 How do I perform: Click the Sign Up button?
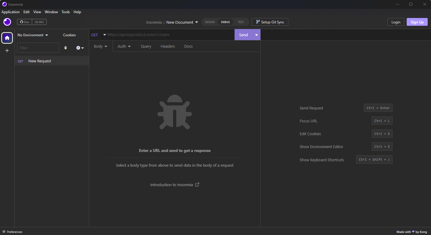tap(417, 22)
